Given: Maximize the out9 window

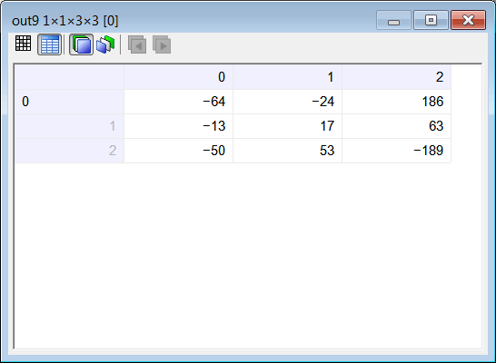Looking at the screenshot, I should pos(431,20).
